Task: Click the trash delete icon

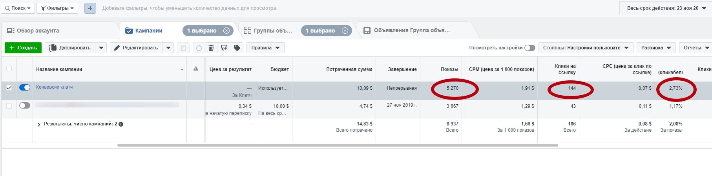Action: pos(211,48)
